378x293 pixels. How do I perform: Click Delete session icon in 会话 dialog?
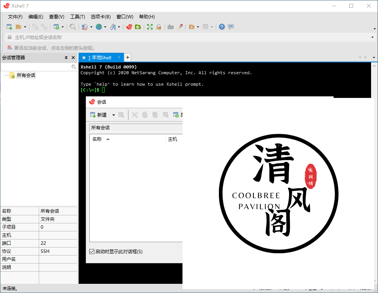(x=166, y=115)
